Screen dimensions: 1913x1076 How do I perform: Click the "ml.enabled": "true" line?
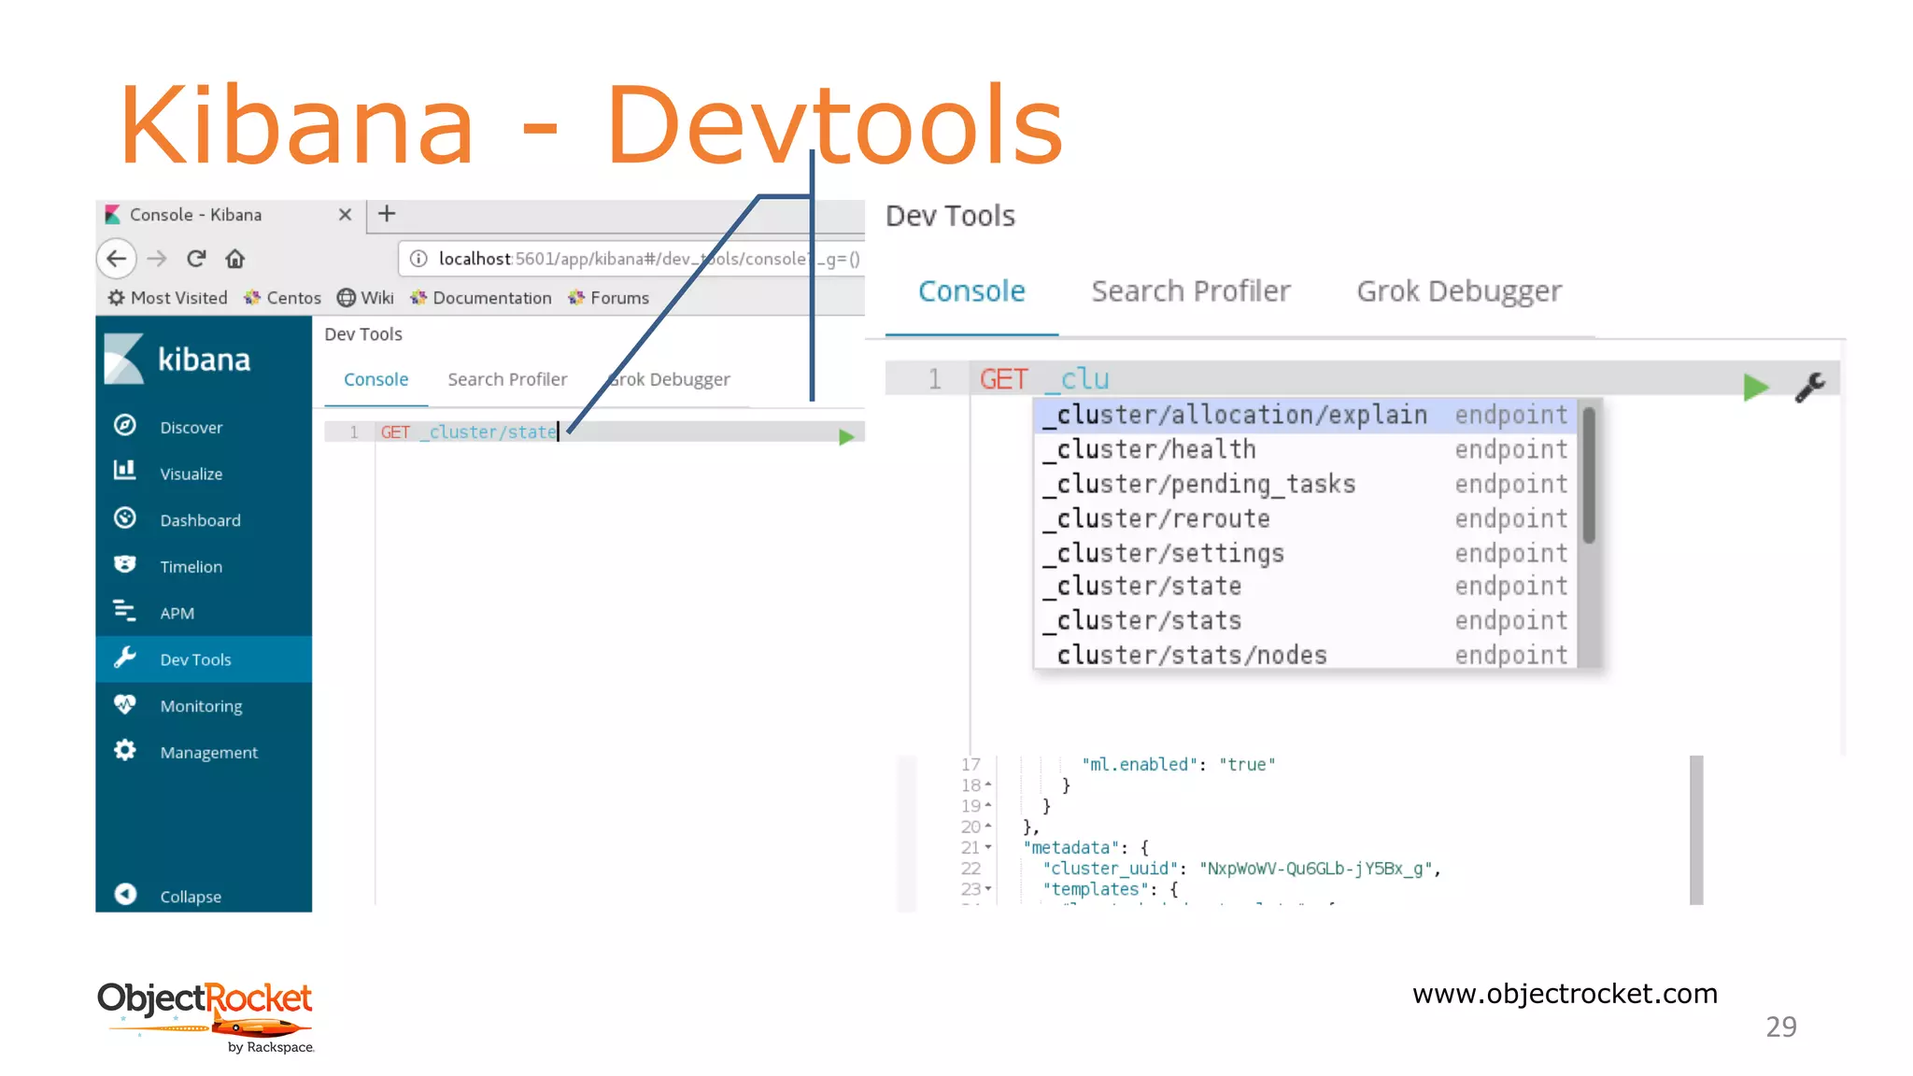point(1178,764)
